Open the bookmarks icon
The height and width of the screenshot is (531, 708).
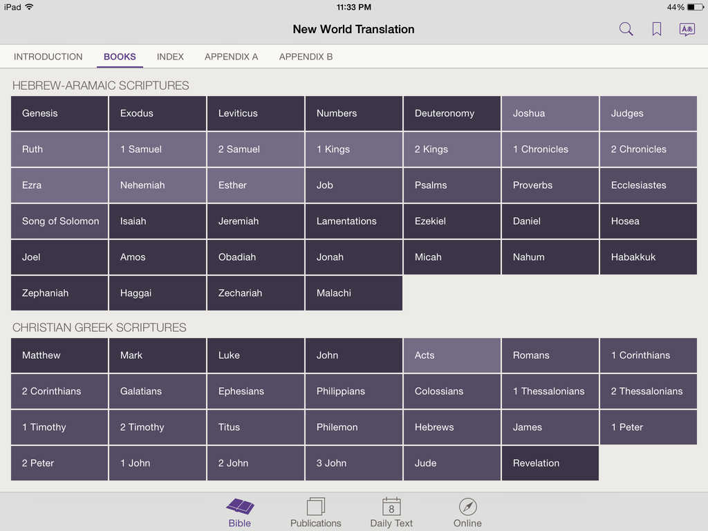click(657, 29)
